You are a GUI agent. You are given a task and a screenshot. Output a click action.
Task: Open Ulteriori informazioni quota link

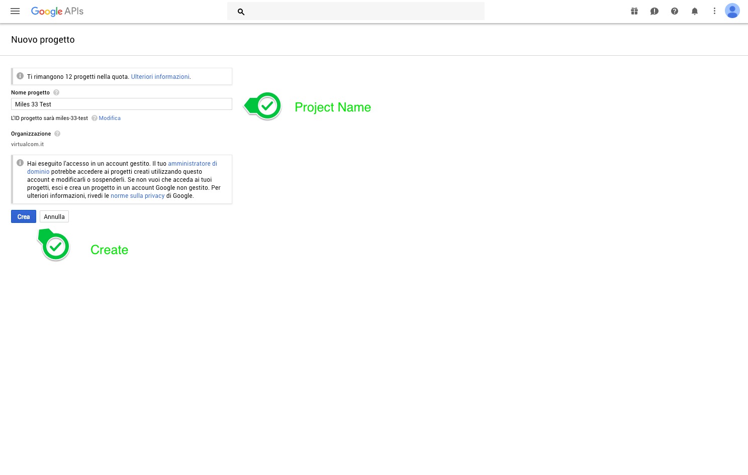(x=160, y=77)
